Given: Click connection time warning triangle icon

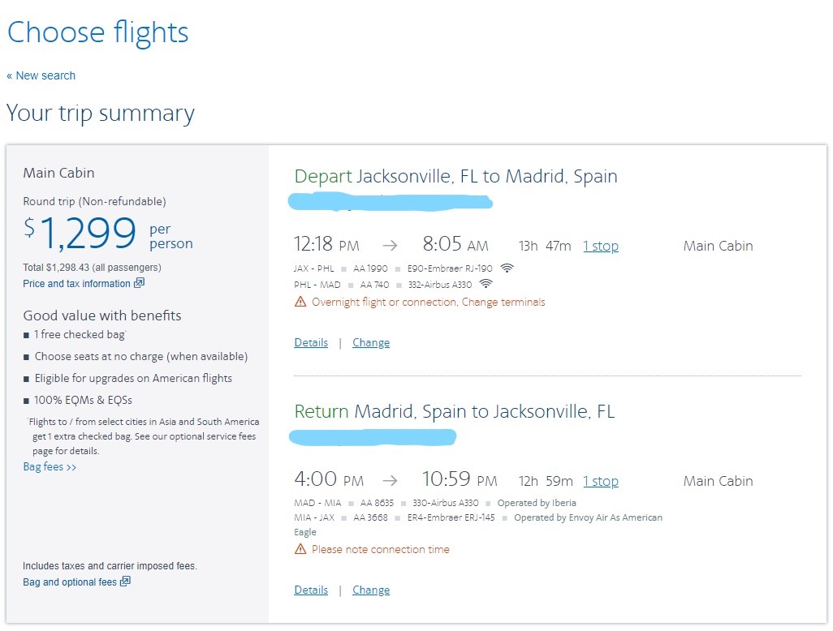Looking at the screenshot, I should click(300, 549).
